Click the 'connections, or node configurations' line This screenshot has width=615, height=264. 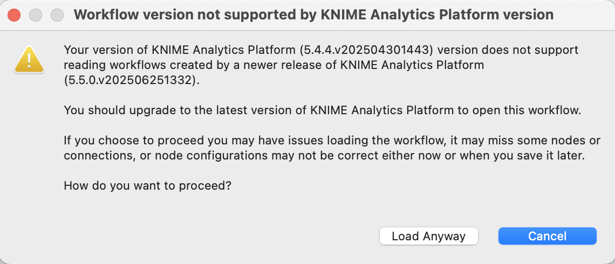point(324,156)
